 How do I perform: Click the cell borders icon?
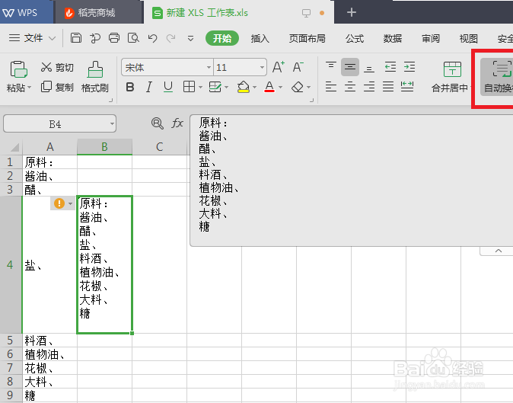coord(189,87)
